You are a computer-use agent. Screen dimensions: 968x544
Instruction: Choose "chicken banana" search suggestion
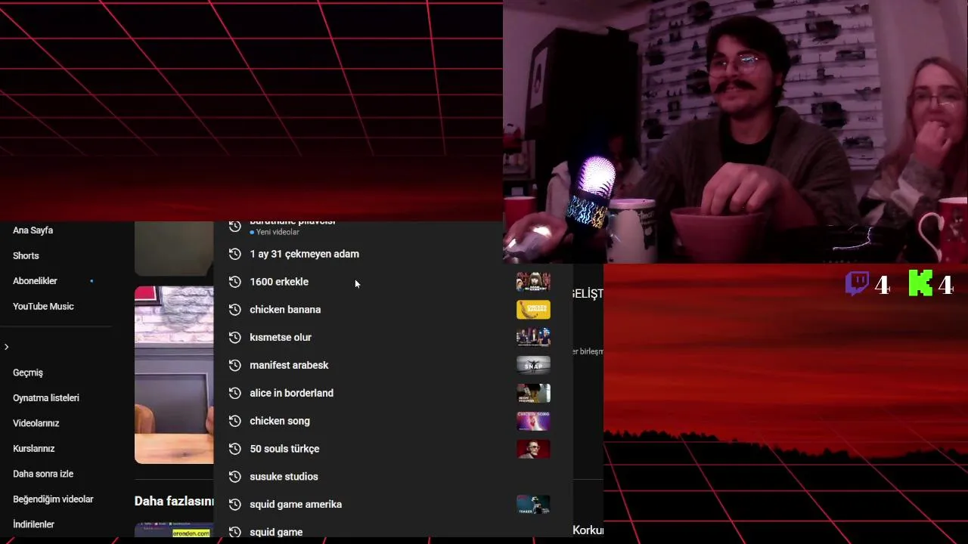(x=285, y=310)
